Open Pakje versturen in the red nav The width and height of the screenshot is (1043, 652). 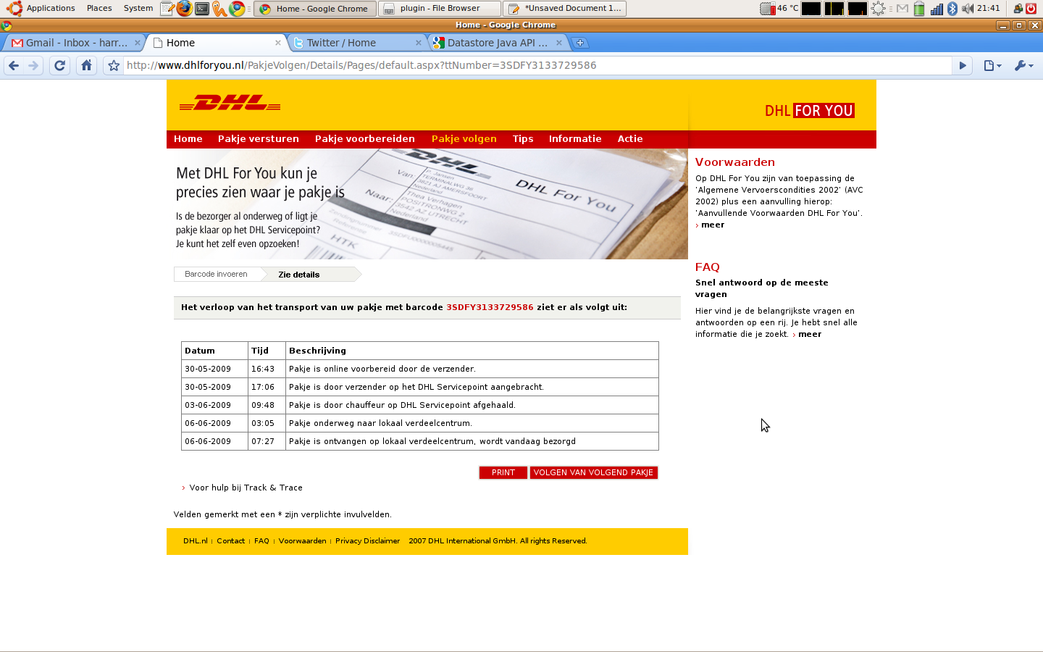pyautogui.click(x=259, y=139)
